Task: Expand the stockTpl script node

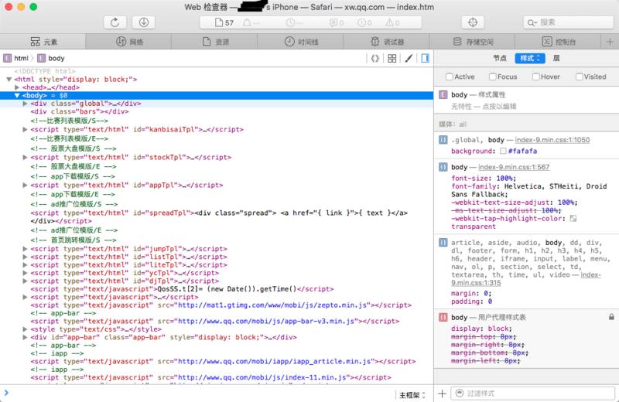Action: click(x=26, y=157)
